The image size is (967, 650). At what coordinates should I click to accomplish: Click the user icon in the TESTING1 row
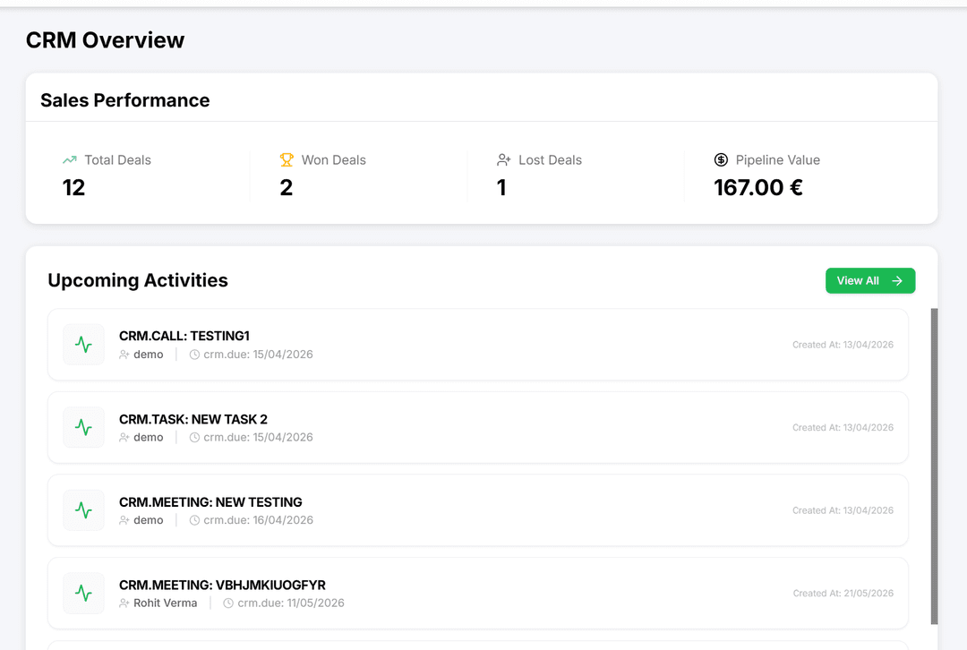pyautogui.click(x=124, y=355)
